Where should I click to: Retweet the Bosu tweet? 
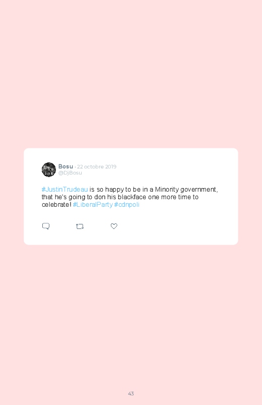coord(80,226)
